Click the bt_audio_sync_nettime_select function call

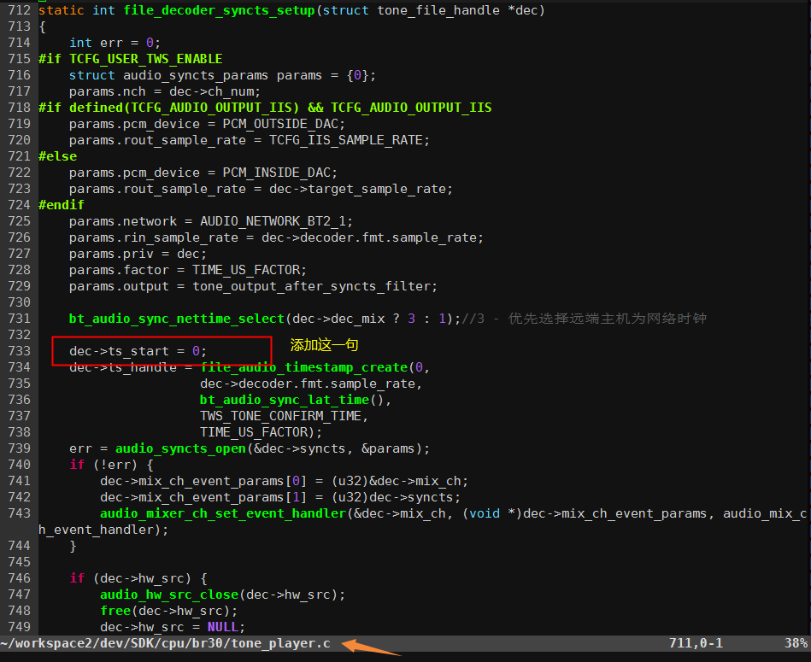click(x=177, y=319)
